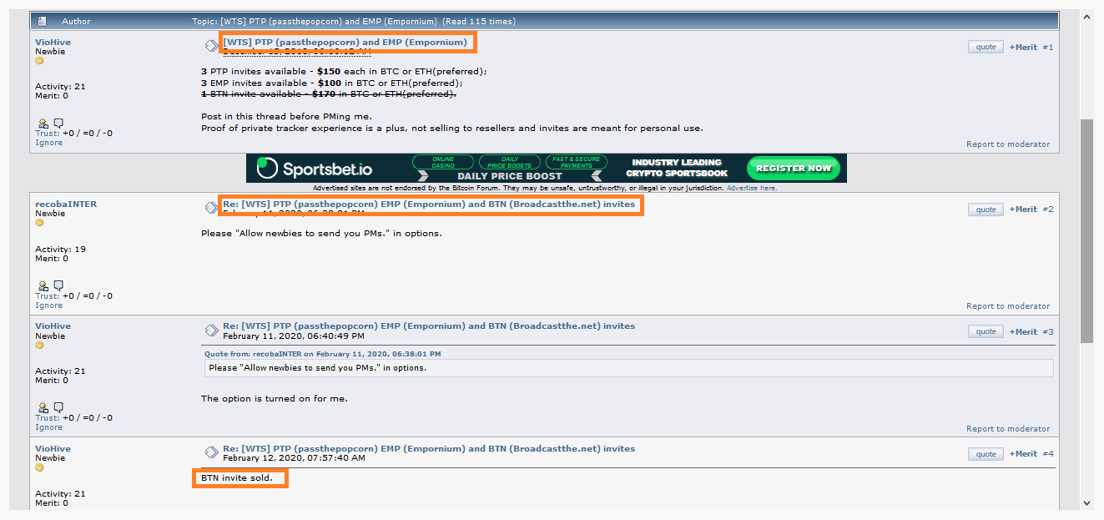Click 'The option is turned on for me.'

tap(274, 399)
